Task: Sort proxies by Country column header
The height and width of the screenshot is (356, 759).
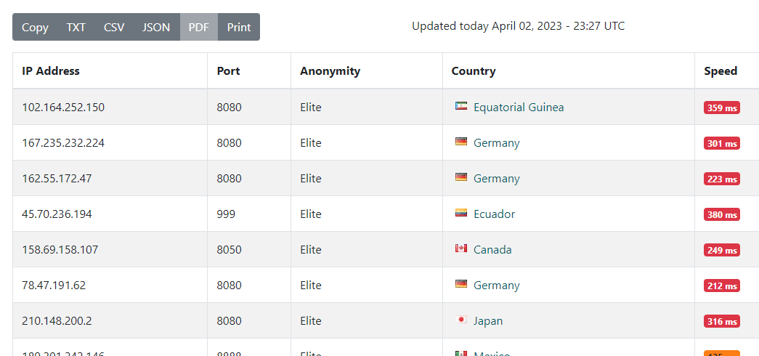Action: [x=474, y=70]
